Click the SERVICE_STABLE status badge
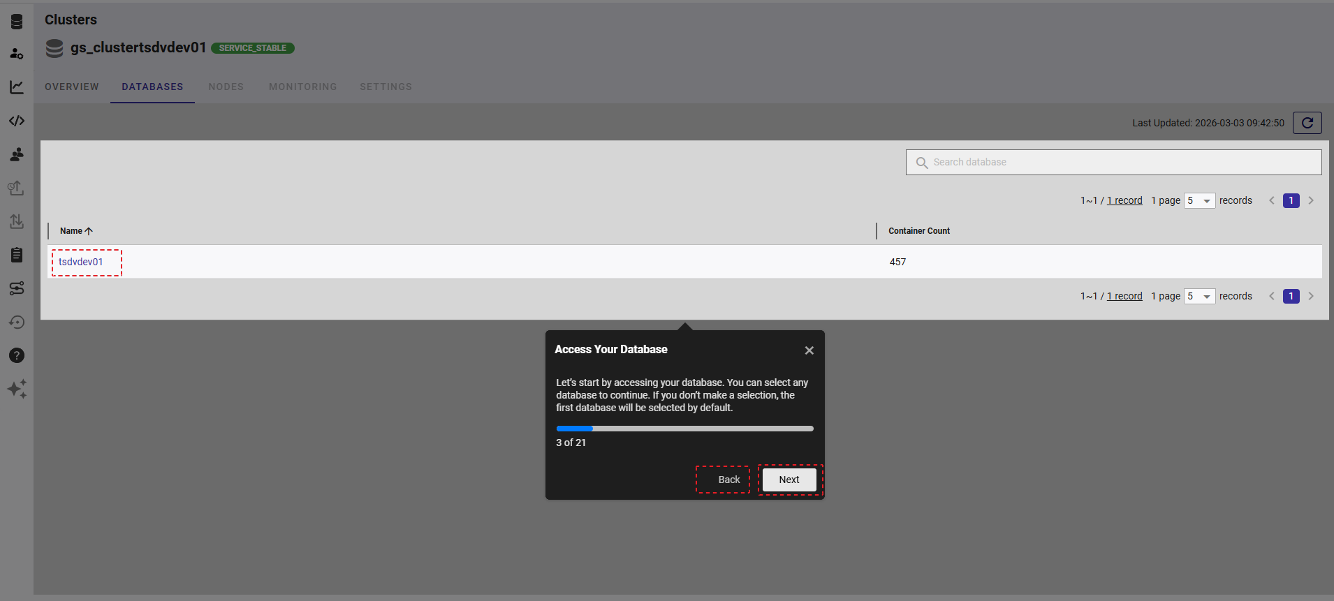This screenshot has width=1334, height=601. coord(253,48)
